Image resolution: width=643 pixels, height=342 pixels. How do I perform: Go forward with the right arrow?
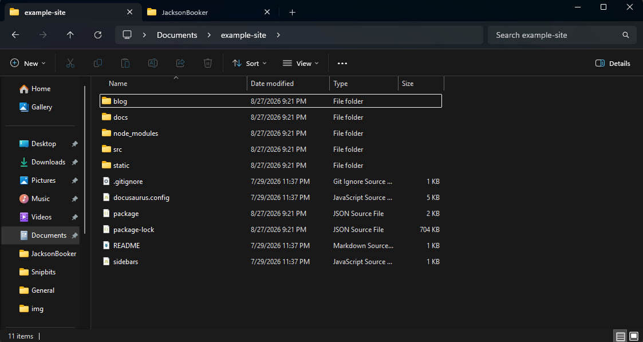(42, 35)
